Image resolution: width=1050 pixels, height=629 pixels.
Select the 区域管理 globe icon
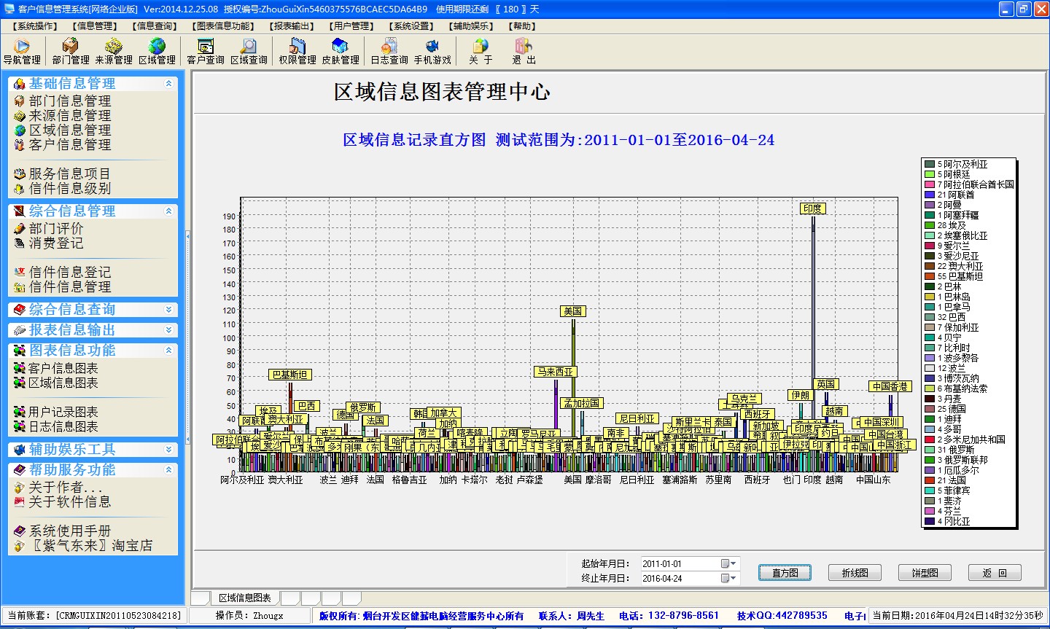click(x=157, y=51)
